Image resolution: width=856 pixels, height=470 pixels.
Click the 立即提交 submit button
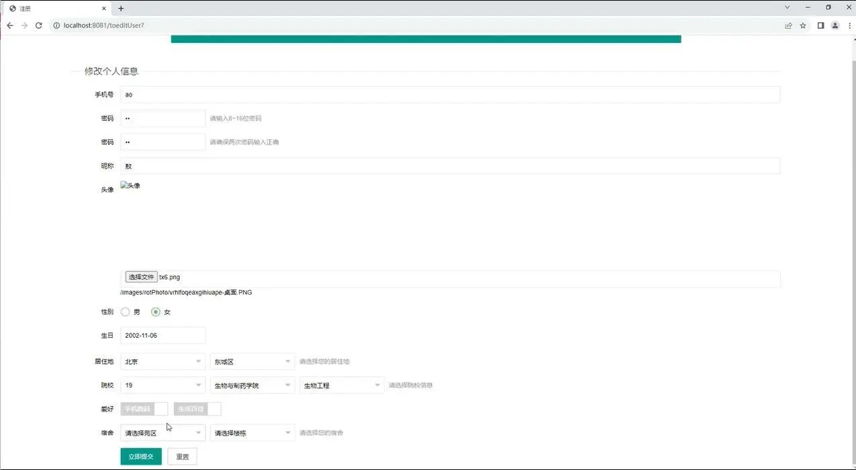pyautogui.click(x=140, y=456)
